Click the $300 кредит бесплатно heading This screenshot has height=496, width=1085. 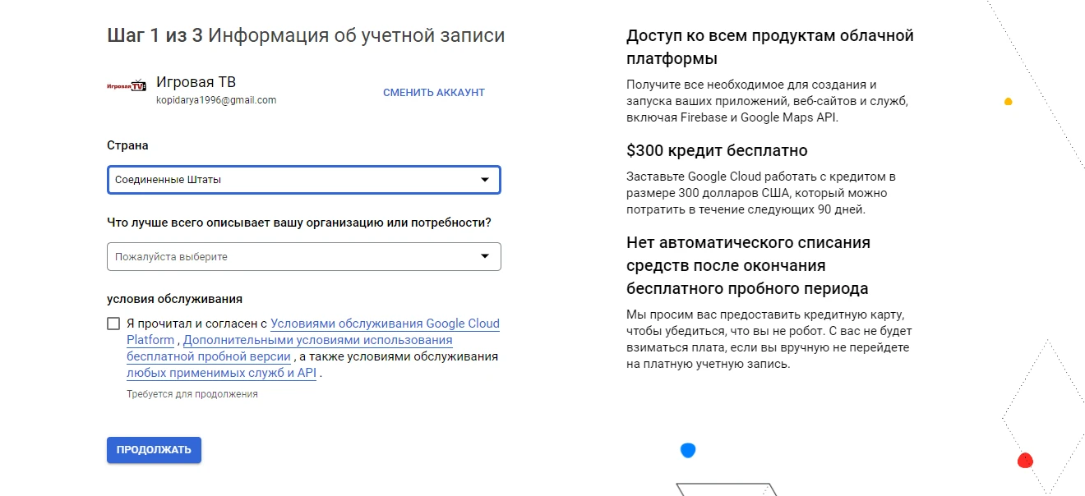[x=717, y=151]
